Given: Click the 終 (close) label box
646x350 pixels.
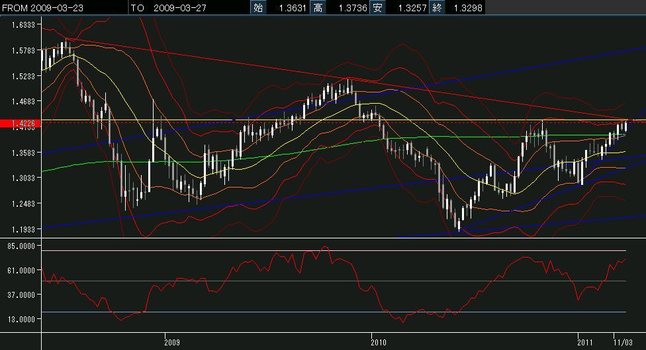Looking at the screenshot, I should (x=438, y=8).
